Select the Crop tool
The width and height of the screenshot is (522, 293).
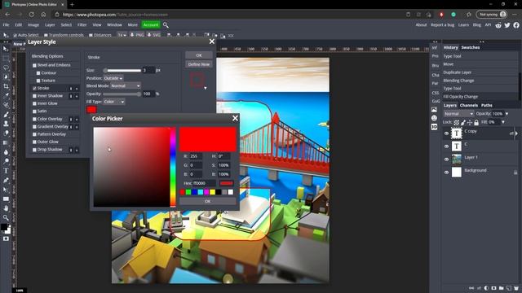(6, 86)
